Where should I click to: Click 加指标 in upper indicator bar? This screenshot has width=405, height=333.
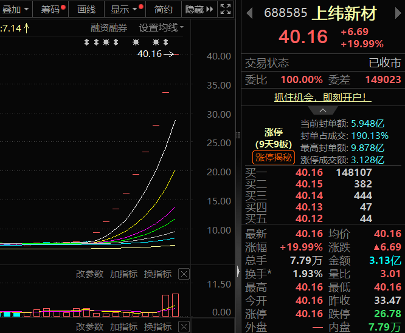[123, 274]
